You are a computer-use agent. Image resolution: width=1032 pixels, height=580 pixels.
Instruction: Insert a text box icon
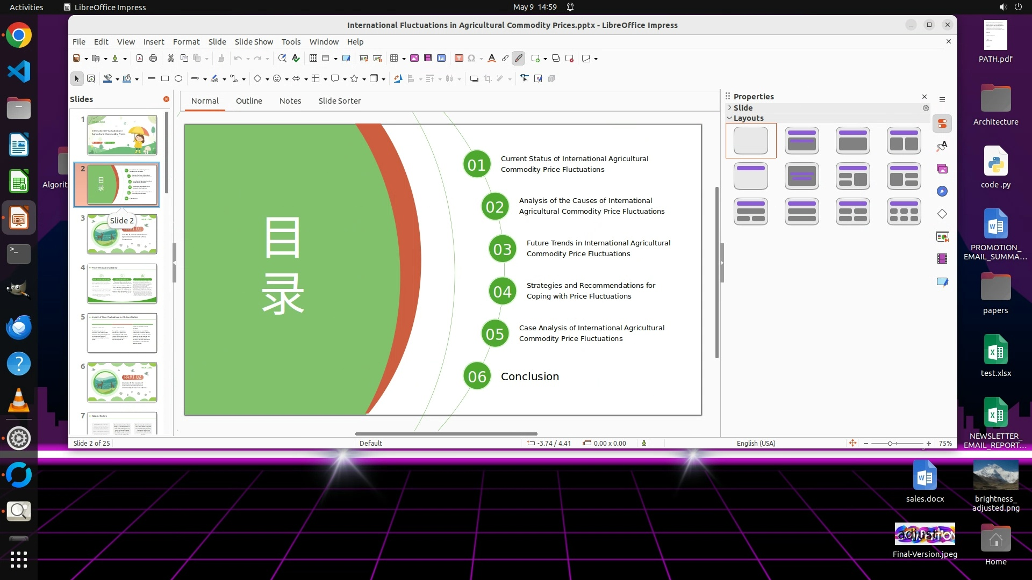pos(459,59)
